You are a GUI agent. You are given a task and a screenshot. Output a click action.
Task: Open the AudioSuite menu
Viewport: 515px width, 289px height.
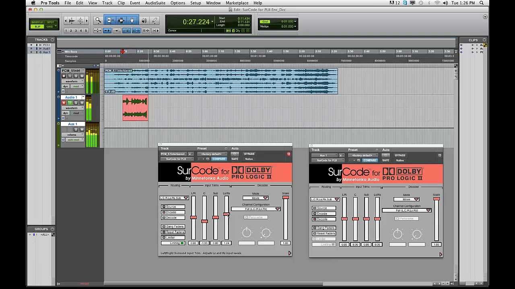point(155,3)
